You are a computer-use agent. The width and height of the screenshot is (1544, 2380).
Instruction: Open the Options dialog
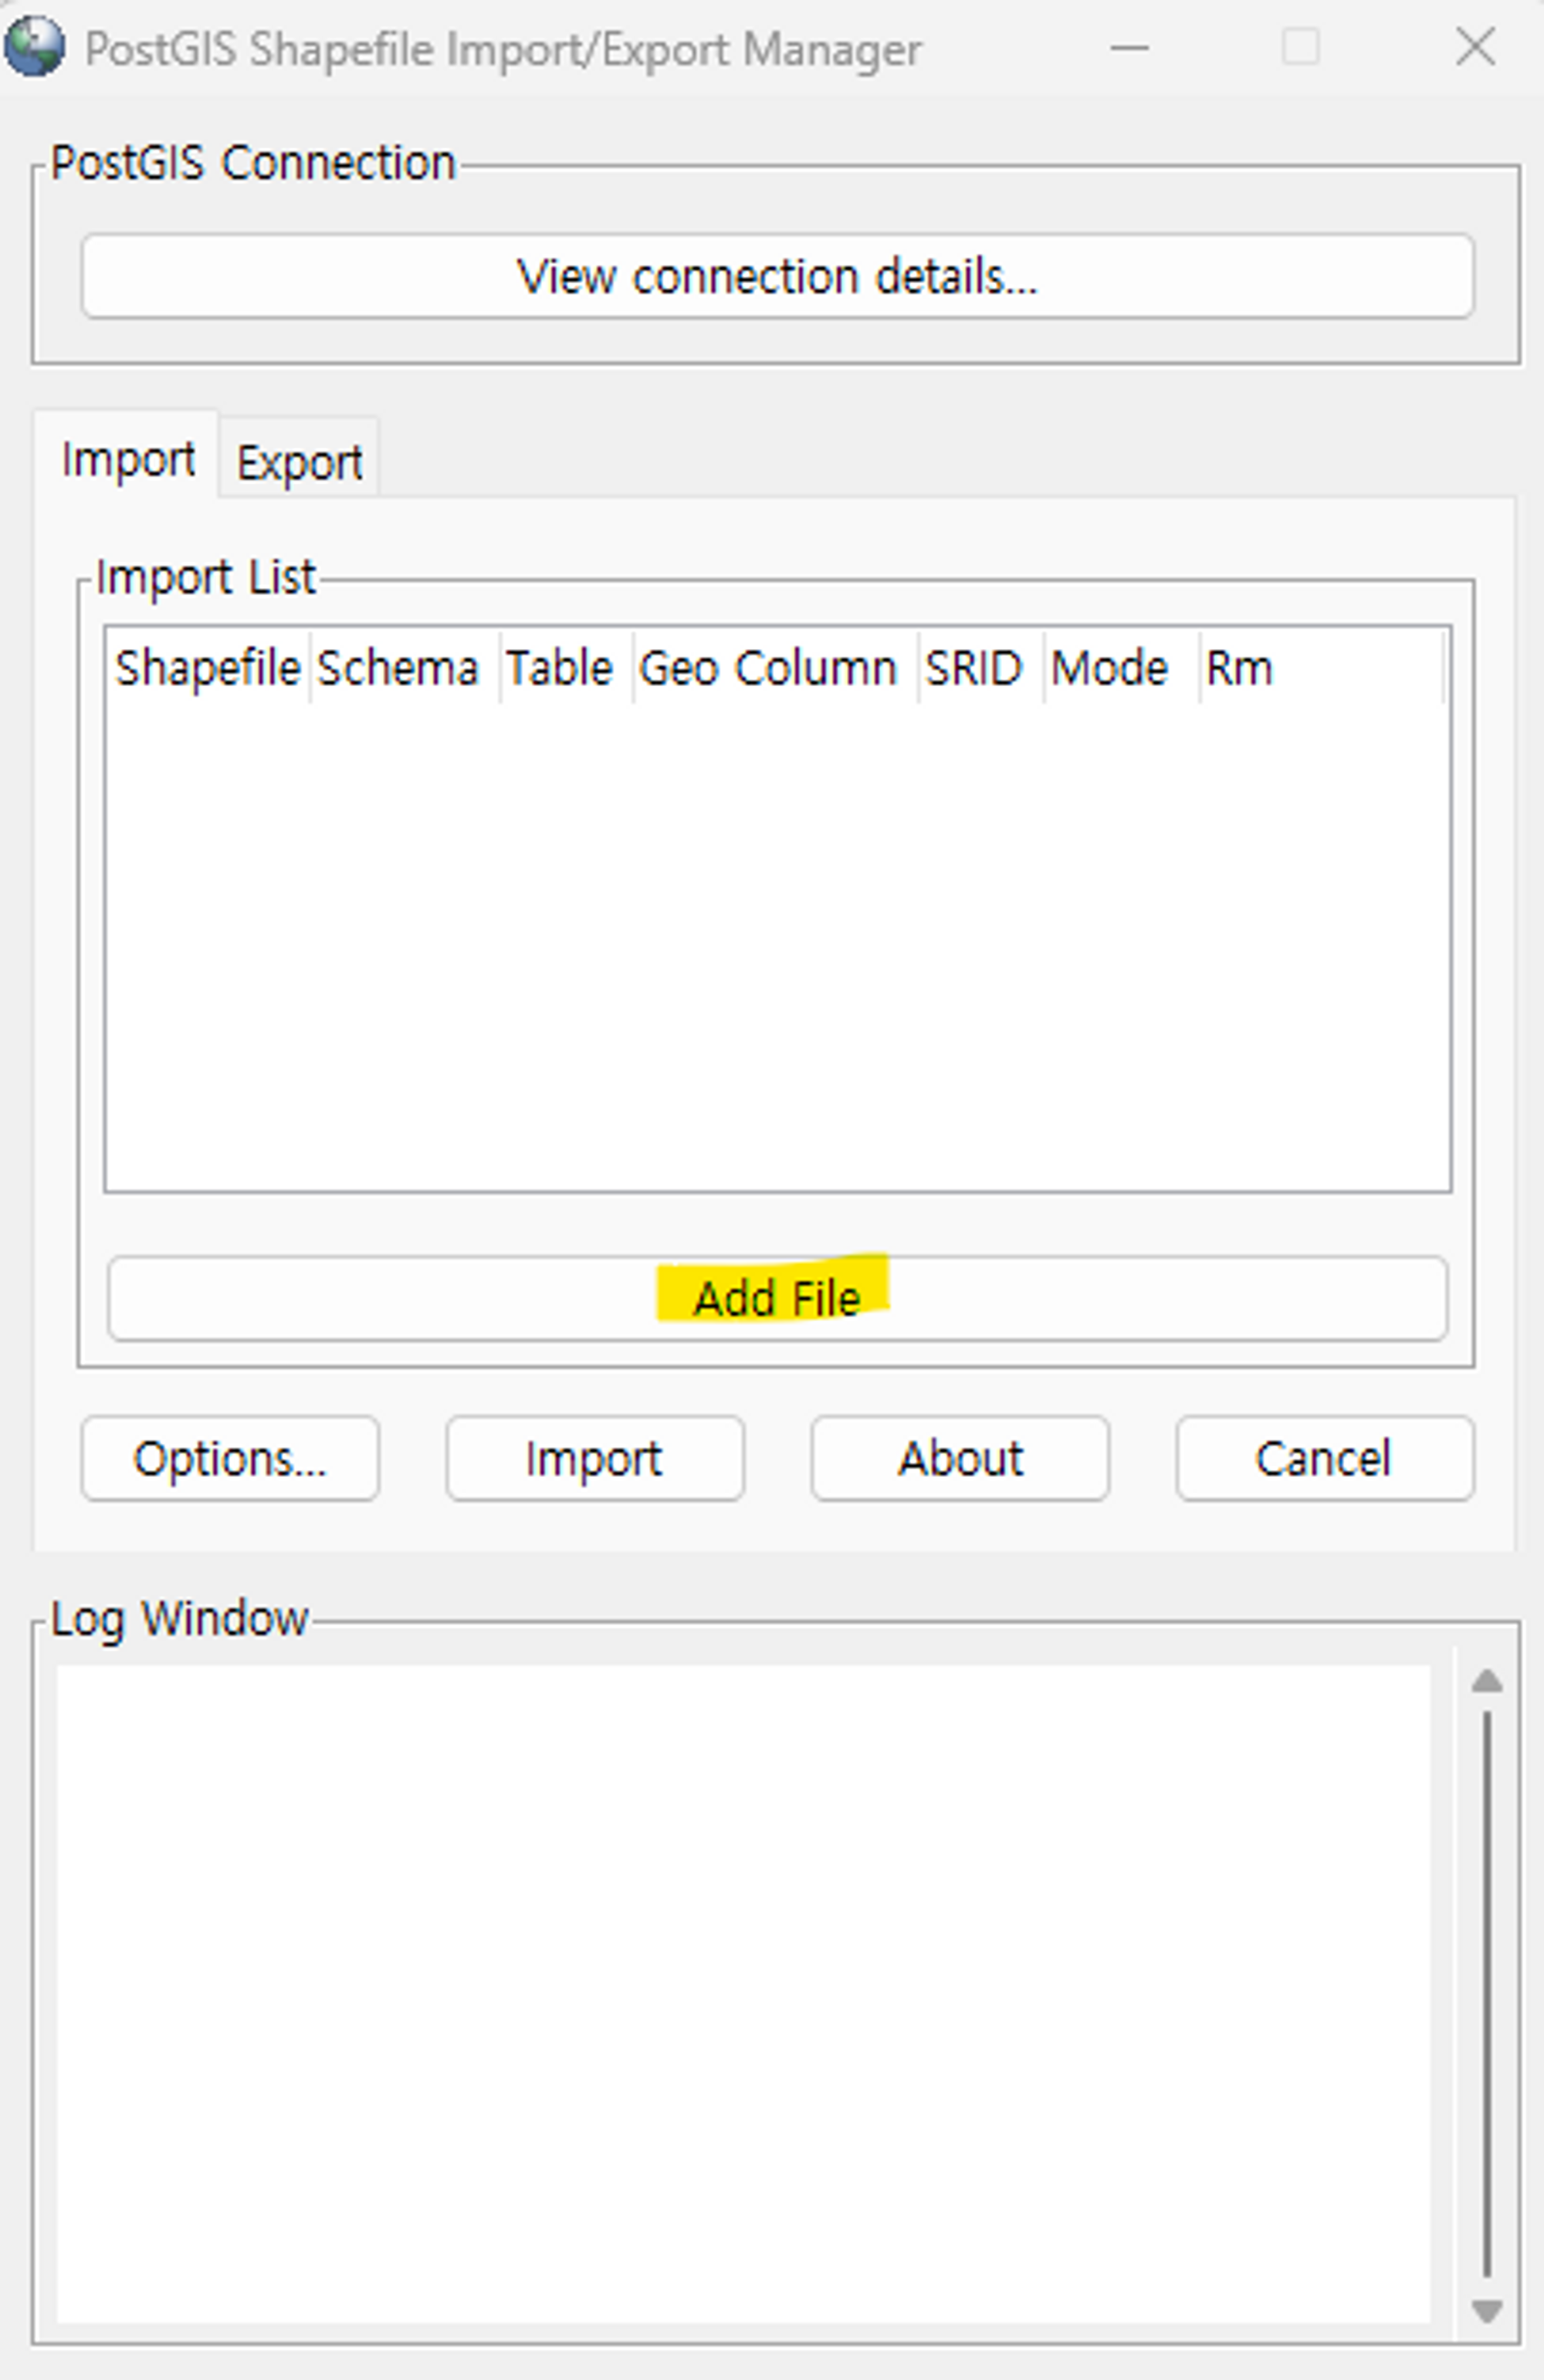[x=230, y=1458]
